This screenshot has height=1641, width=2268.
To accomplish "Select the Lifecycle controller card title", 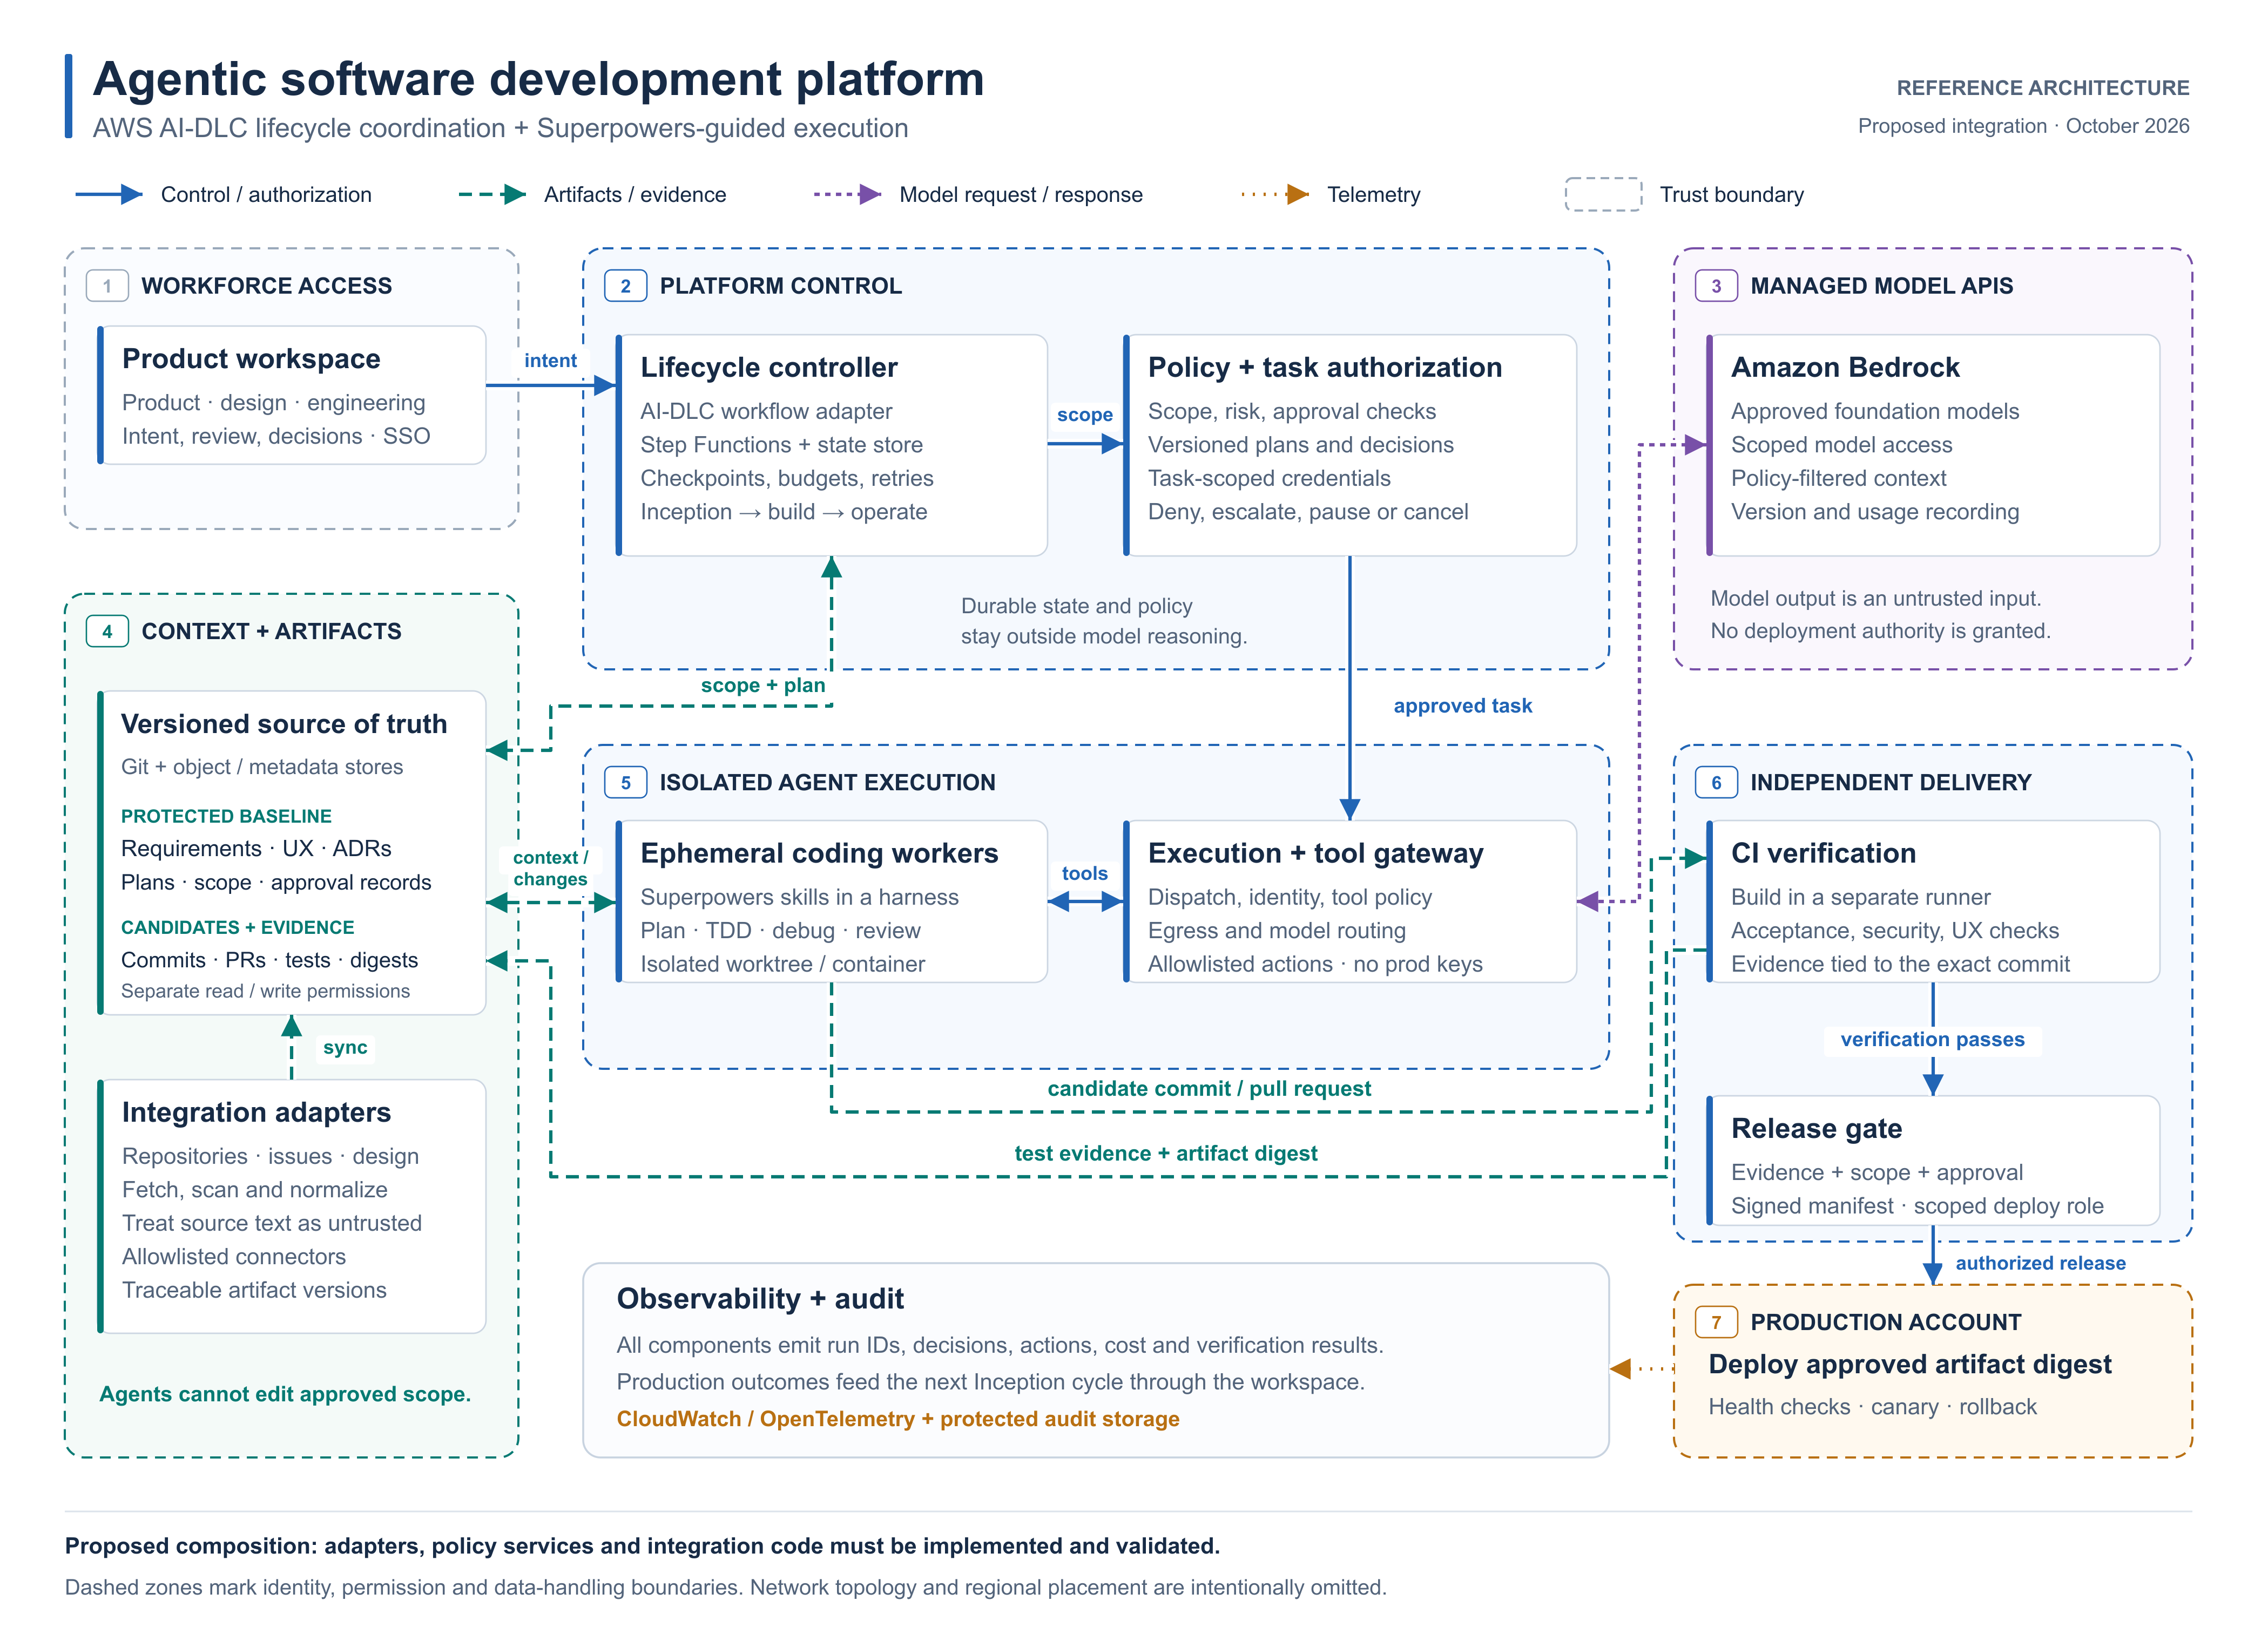I will (769, 368).
